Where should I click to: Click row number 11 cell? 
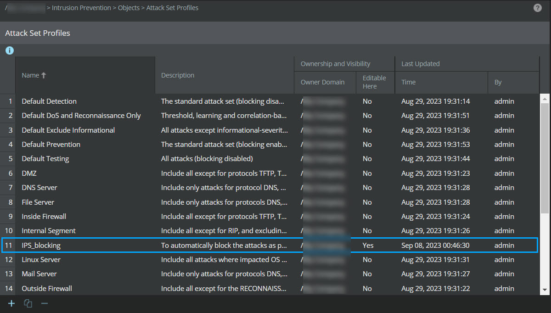tap(9, 246)
